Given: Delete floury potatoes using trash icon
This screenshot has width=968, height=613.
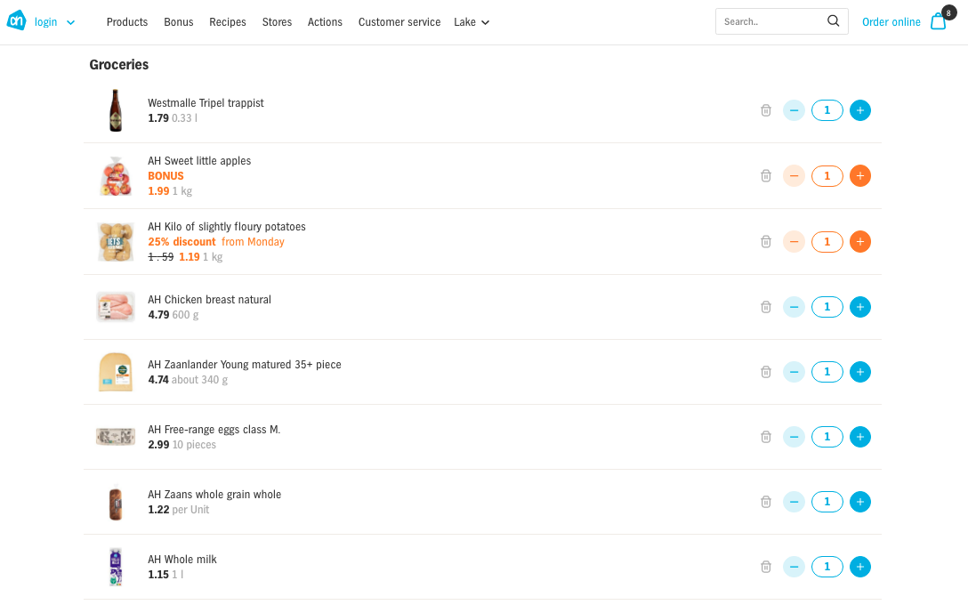Looking at the screenshot, I should (765, 241).
